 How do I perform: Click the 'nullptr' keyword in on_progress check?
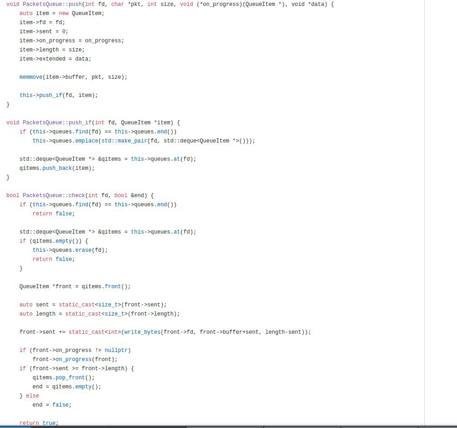click(116, 350)
